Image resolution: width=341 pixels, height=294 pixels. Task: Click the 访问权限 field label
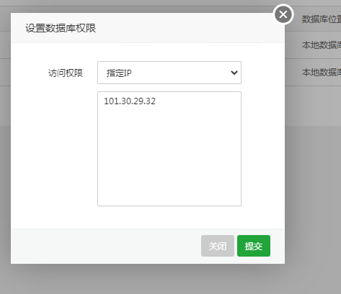pyautogui.click(x=66, y=73)
